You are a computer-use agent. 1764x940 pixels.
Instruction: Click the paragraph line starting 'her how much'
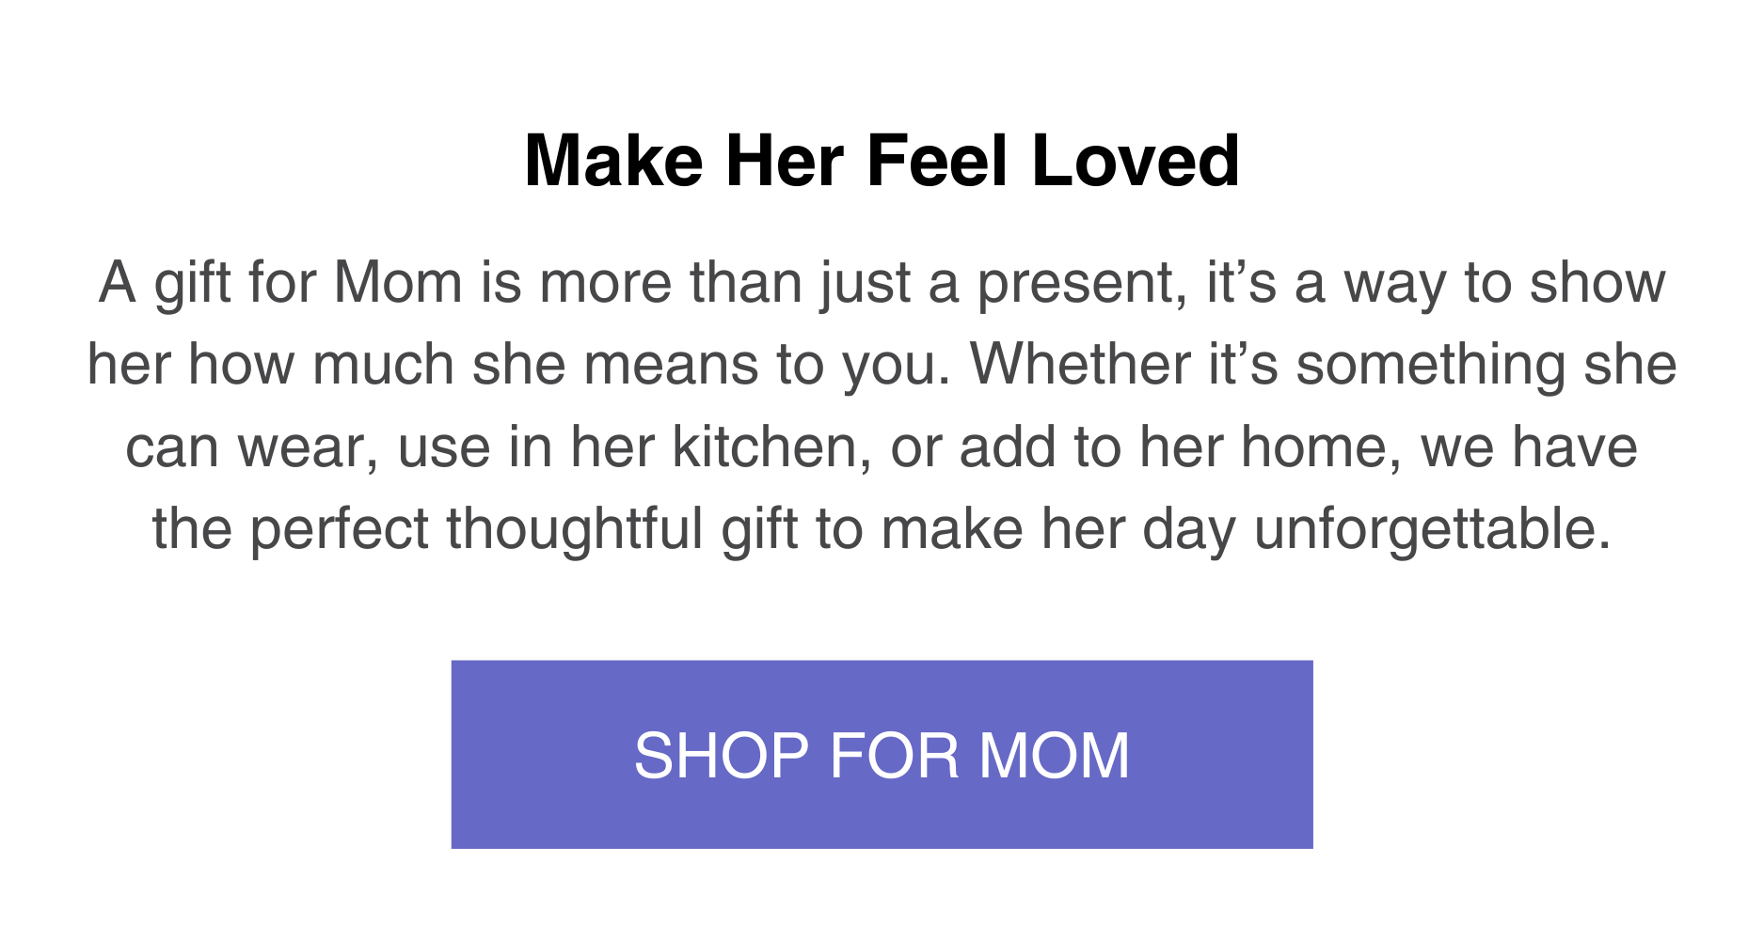click(882, 365)
